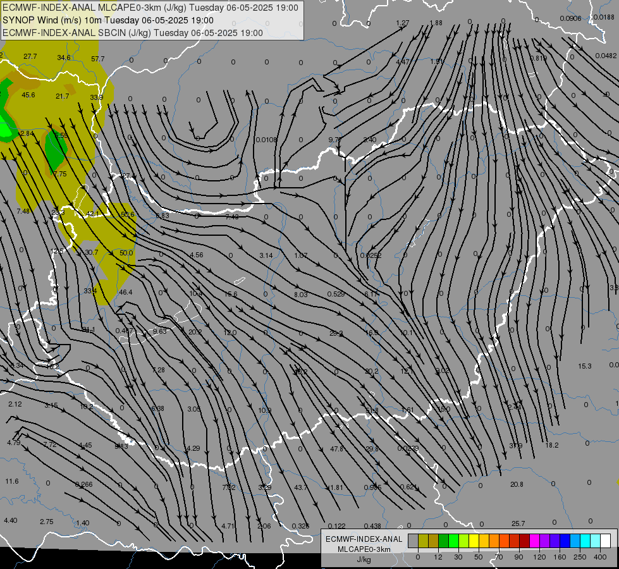Select the map value 0.0906
The image size is (619, 569).
click(x=570, y=18)
